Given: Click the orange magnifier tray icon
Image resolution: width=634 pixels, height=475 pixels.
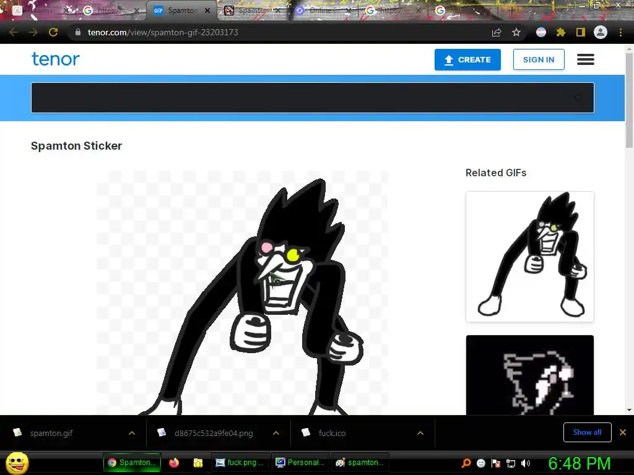Looking at the screenshot, I should pyautogui.click(x=466, y=463).
